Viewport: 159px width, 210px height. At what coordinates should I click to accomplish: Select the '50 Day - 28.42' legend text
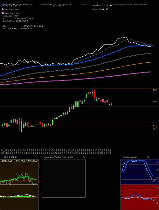click(x=12, y=10)
